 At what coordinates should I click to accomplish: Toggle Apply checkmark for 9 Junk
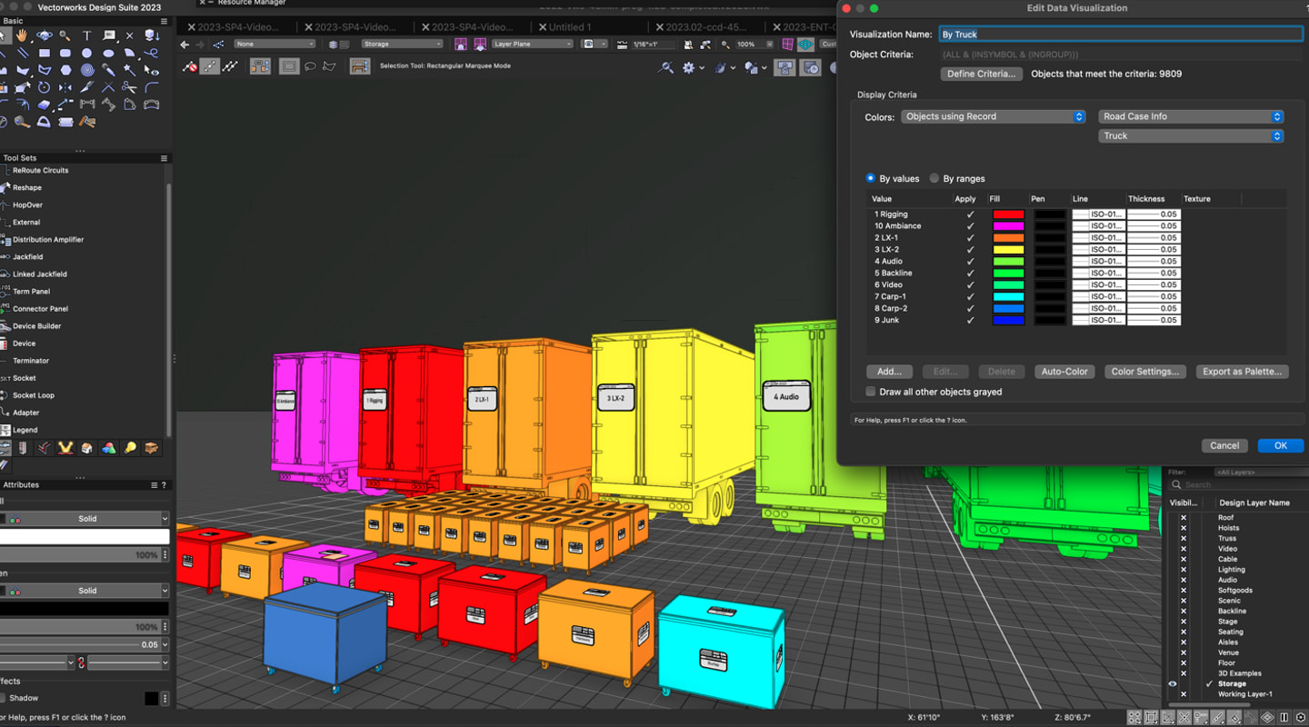coord(970,320)
